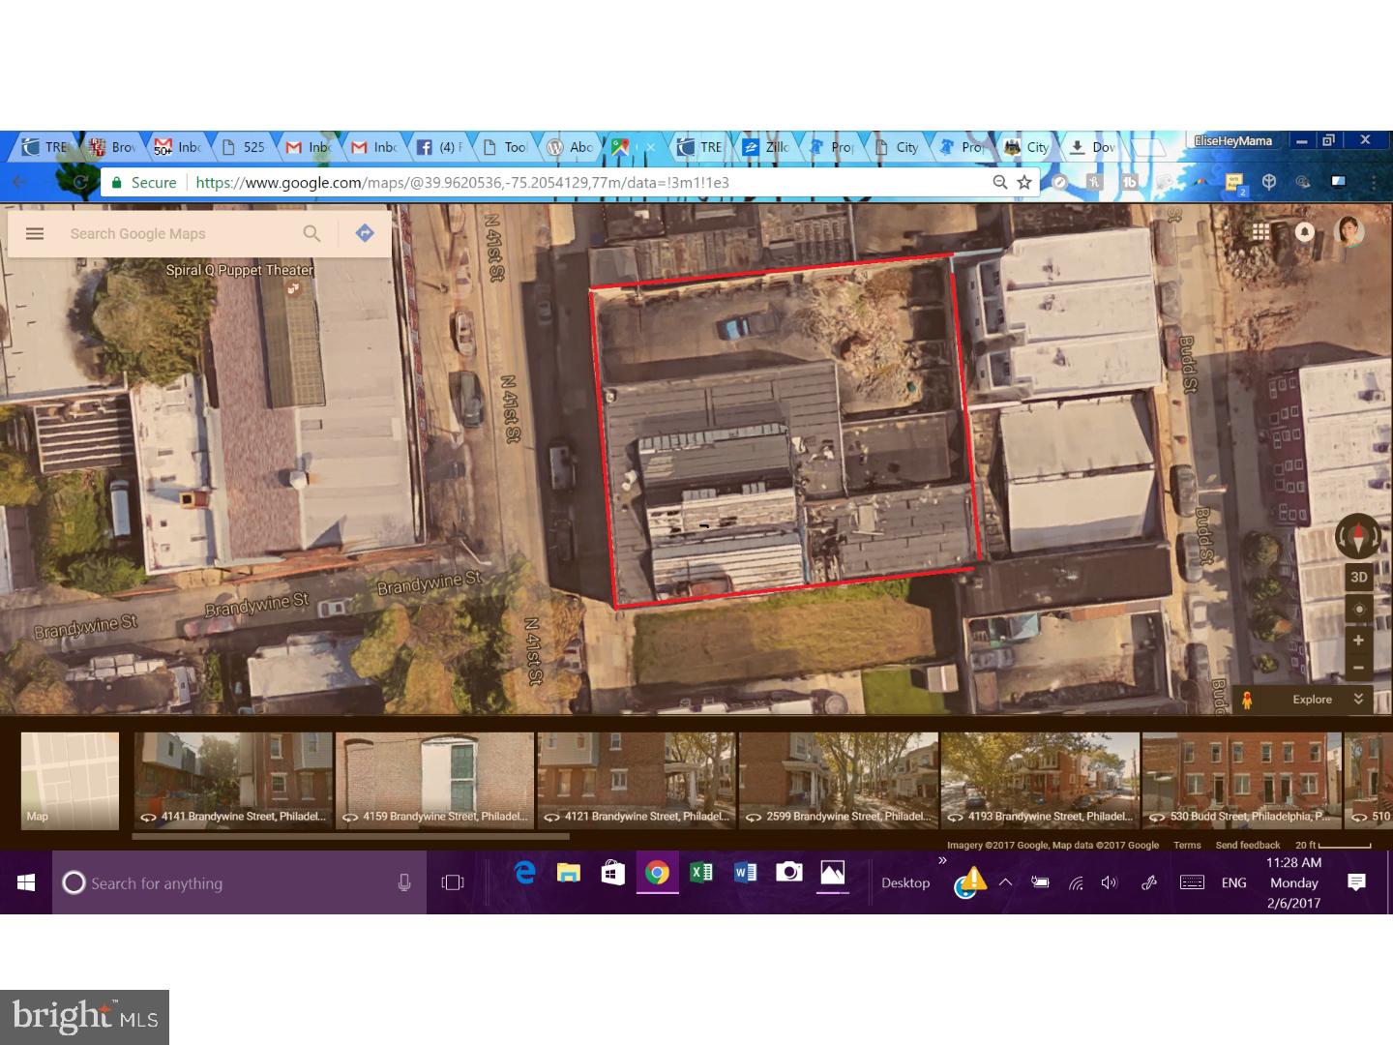
Task: Toggle 3D view mode
Action: [1358, 577]
